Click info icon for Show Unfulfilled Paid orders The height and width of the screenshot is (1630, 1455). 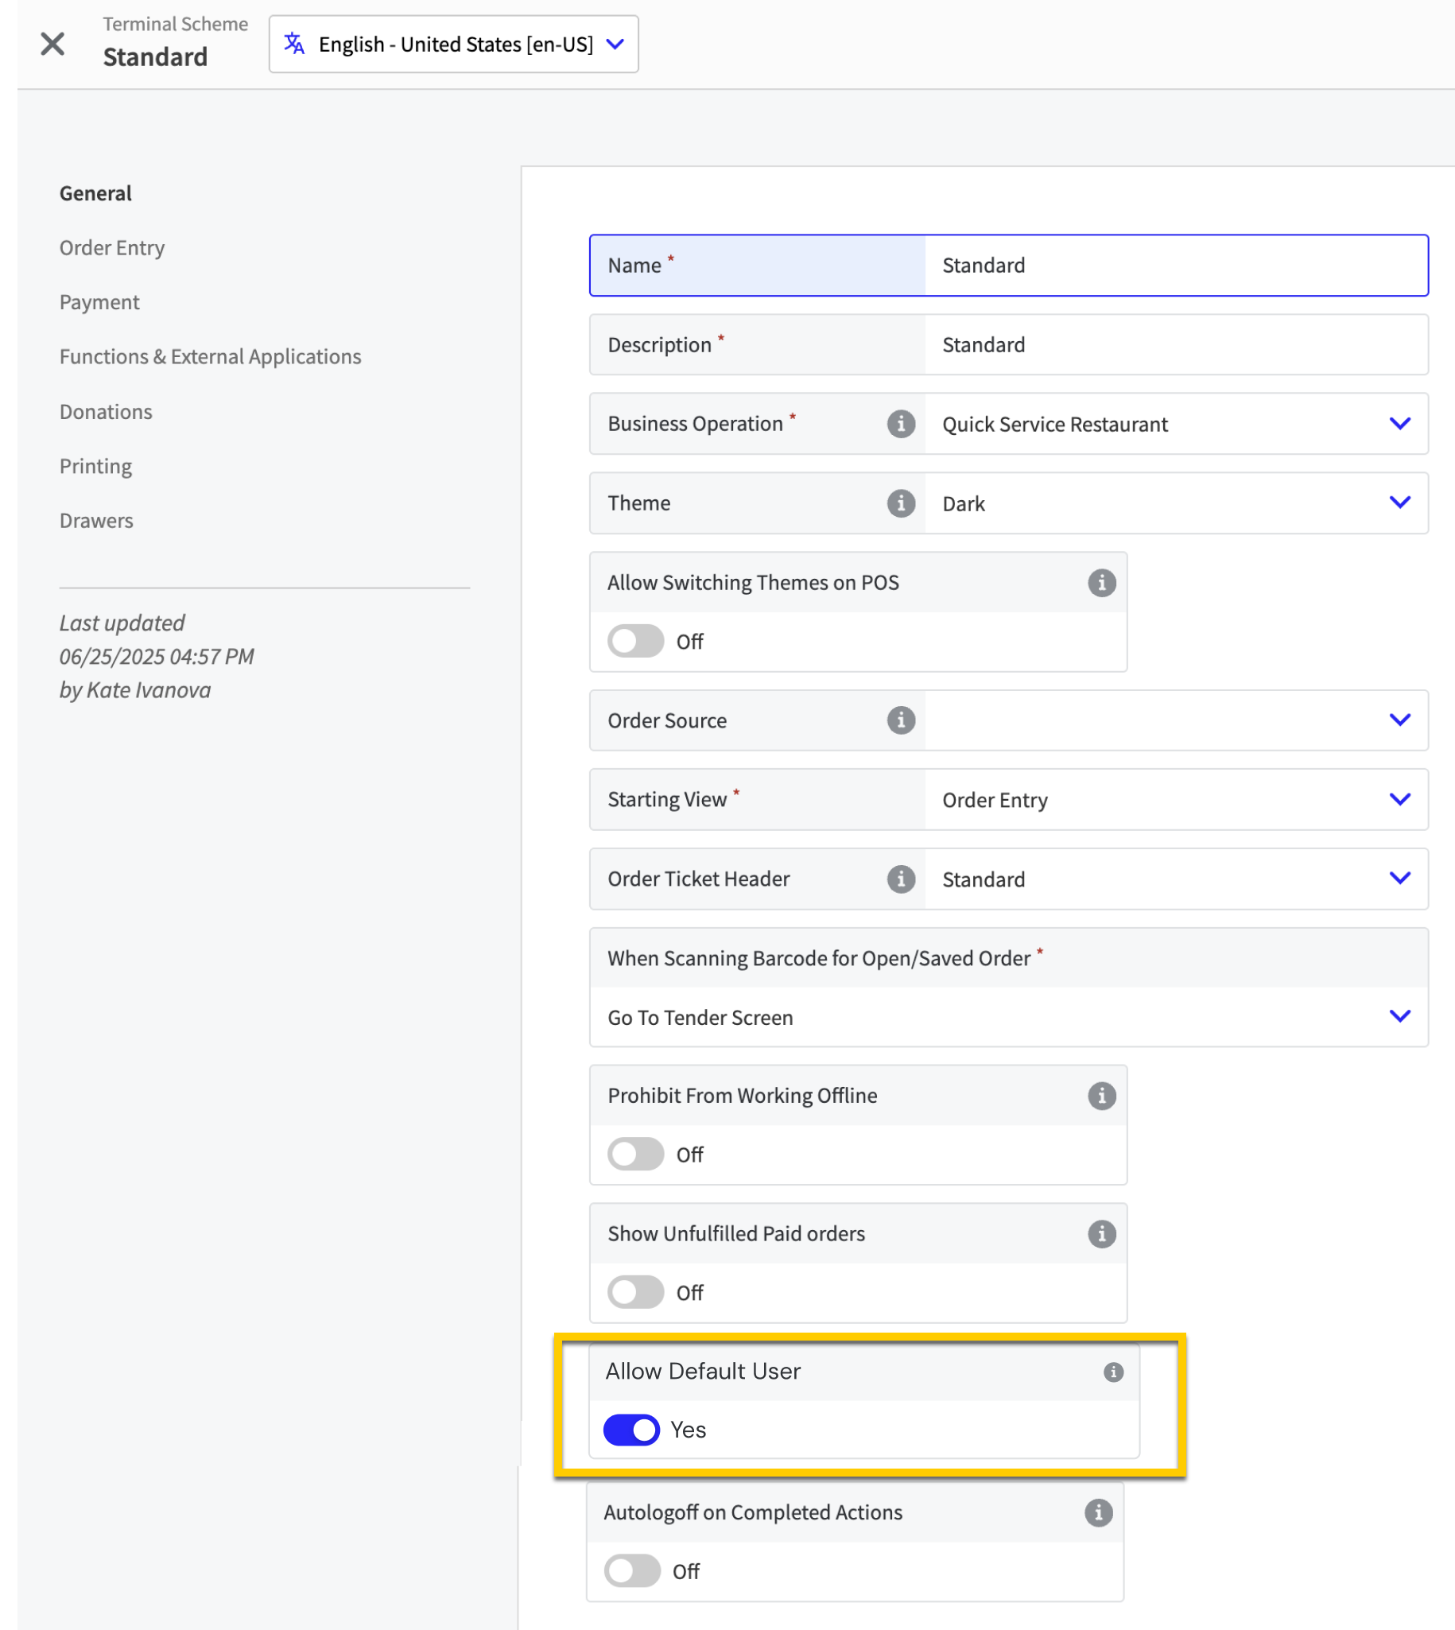[x=1101, y=1233]
